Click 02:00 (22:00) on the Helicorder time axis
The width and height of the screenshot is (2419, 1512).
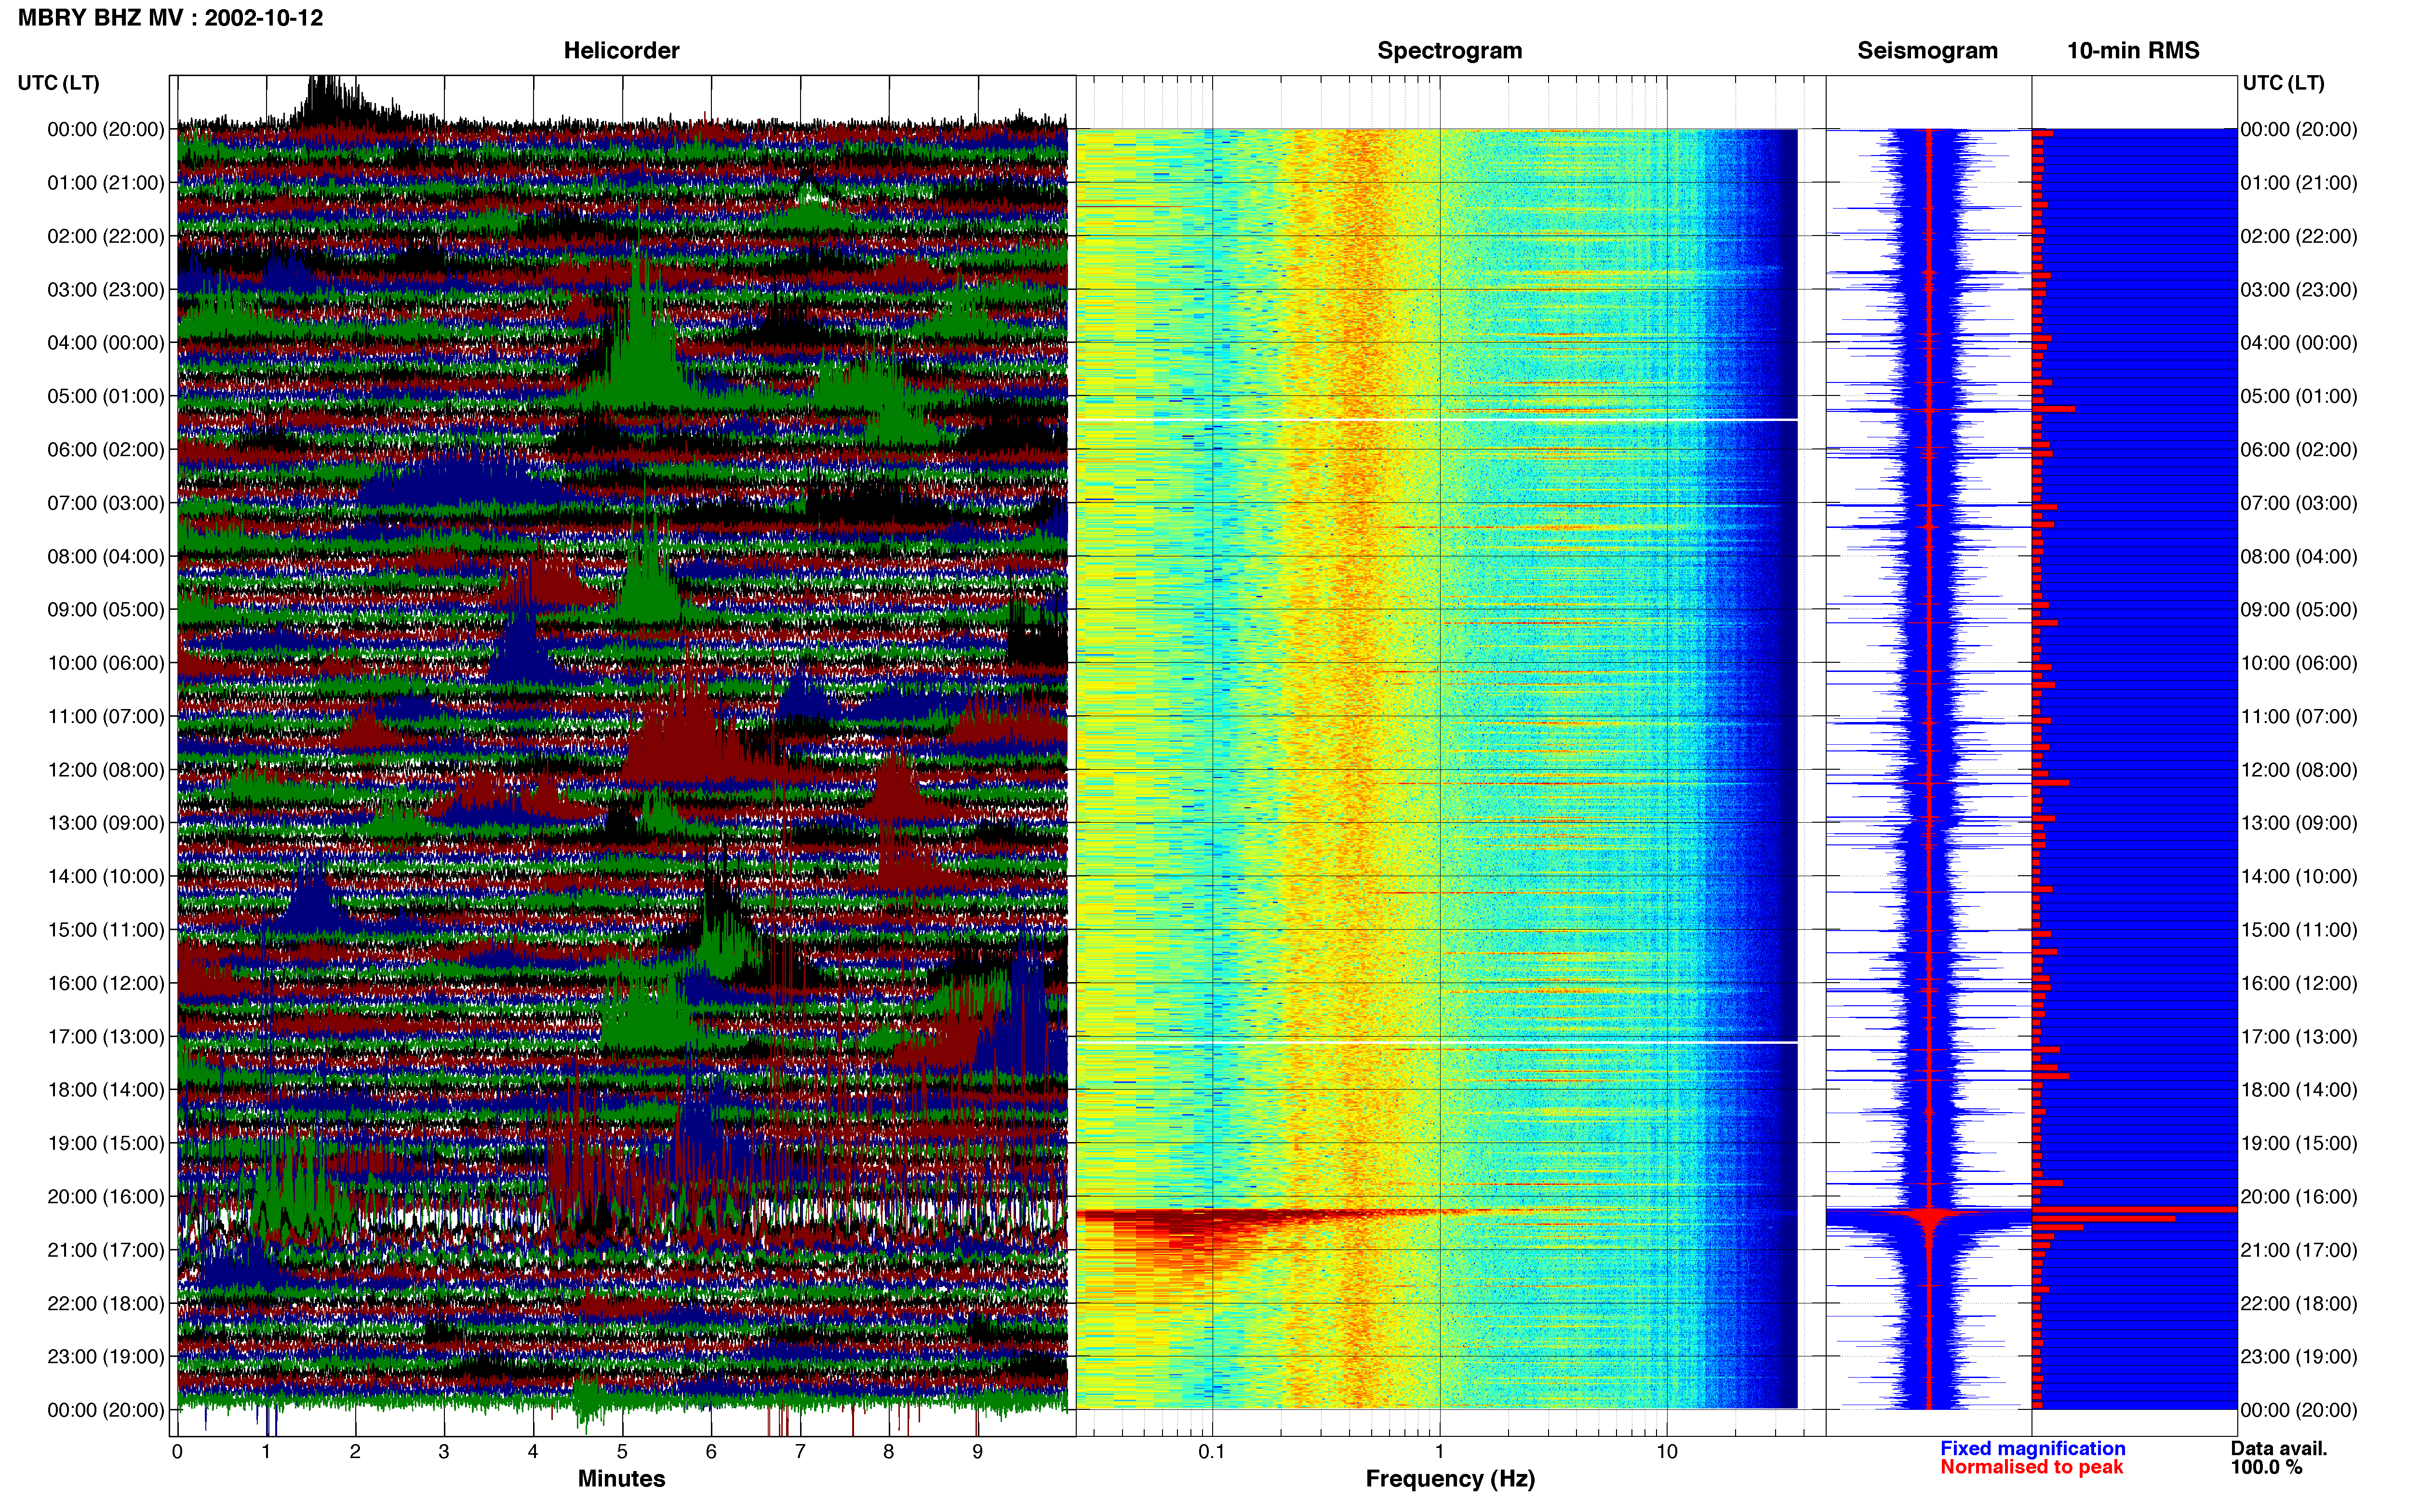[106, 236]
